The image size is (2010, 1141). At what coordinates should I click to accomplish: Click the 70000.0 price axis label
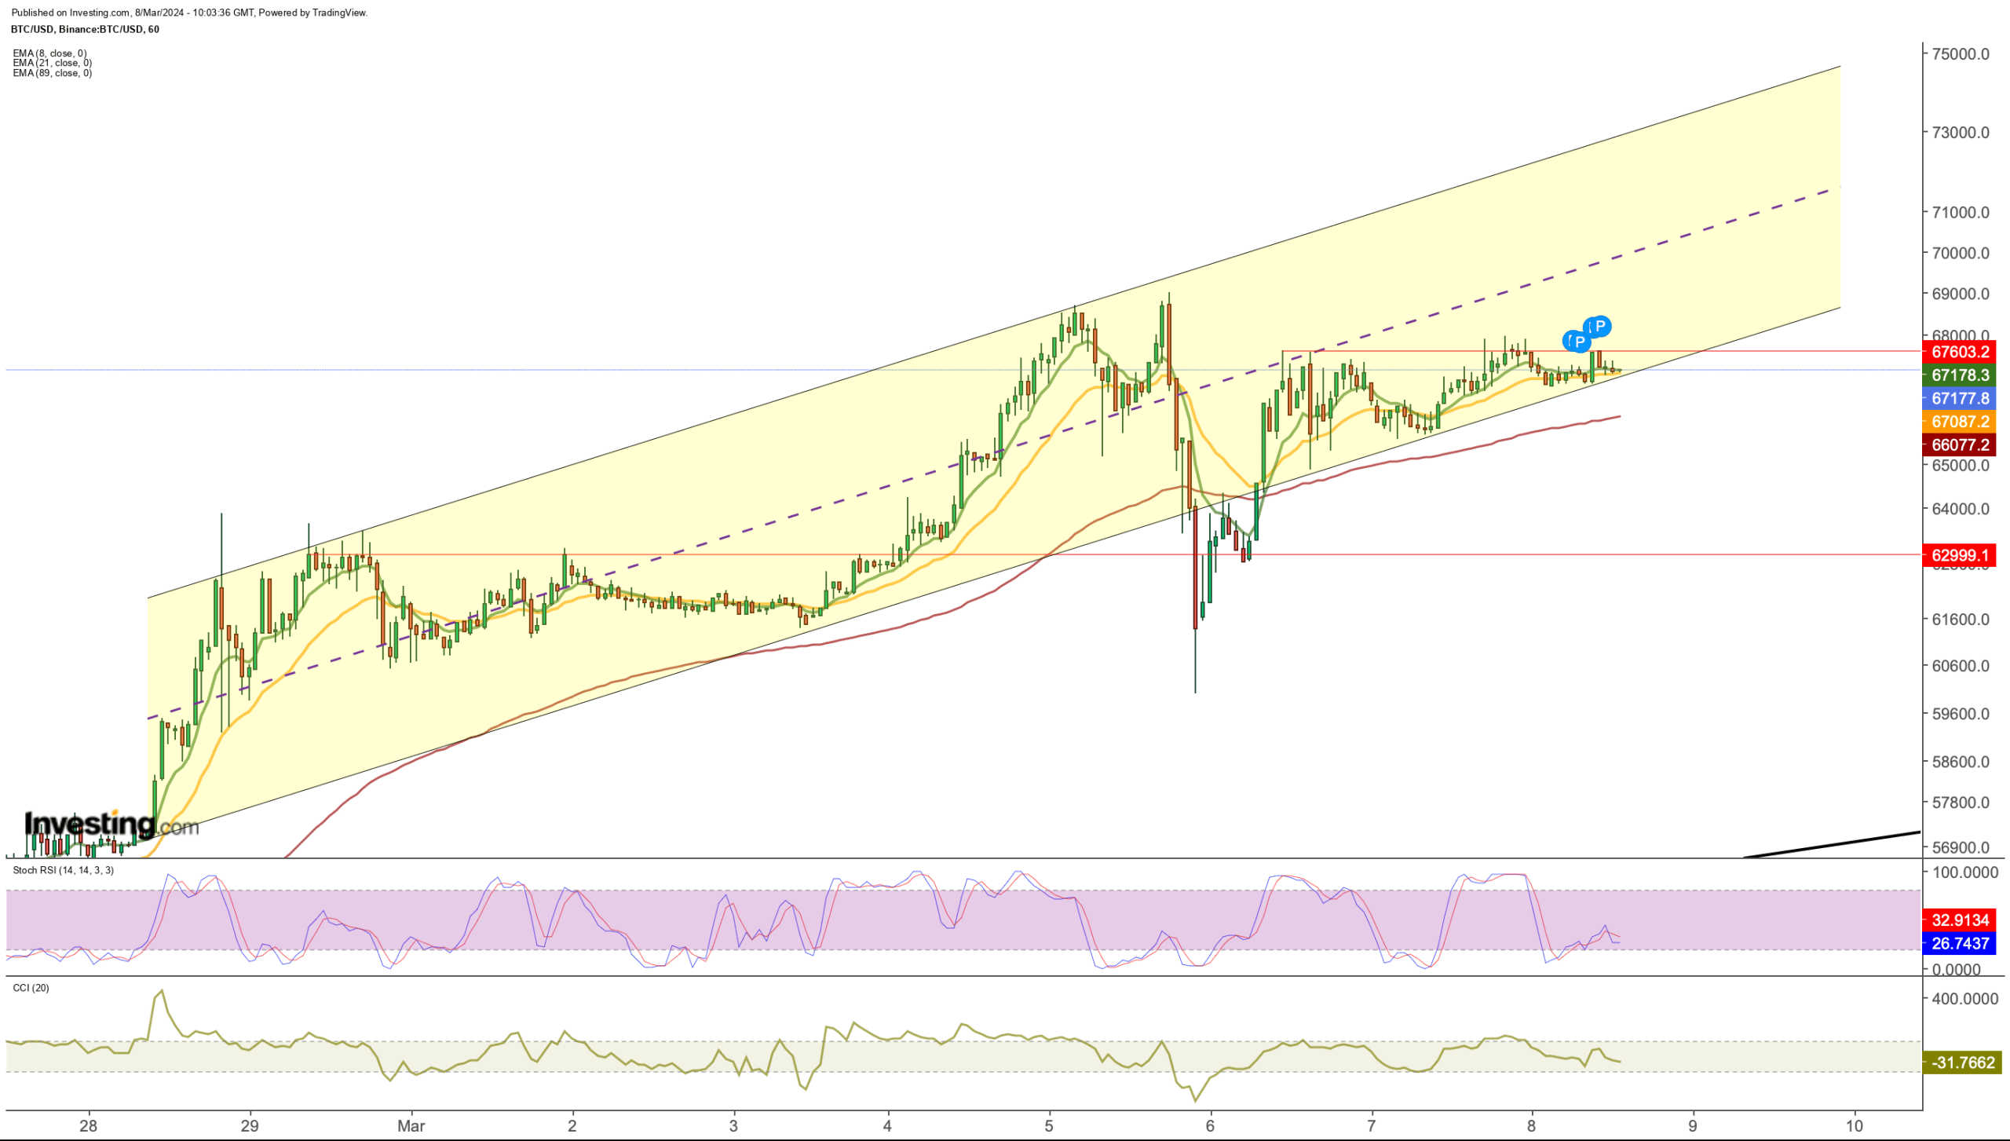coord(1961,253)
